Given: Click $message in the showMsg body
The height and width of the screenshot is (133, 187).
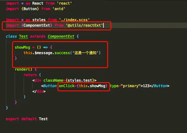Looking at the screenshot, I should pyautogui.click(x=43, y=53).
